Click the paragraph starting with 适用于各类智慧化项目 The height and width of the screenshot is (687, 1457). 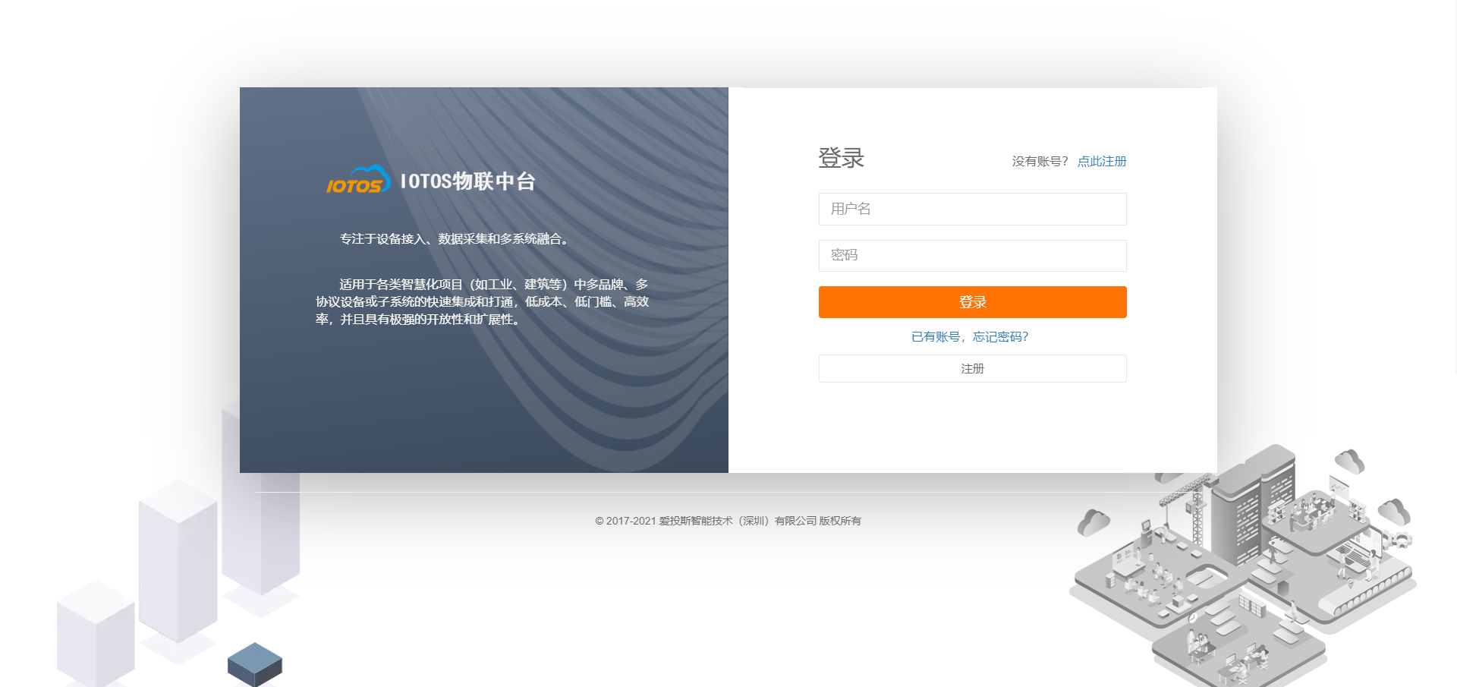click(x=482, y=302)
